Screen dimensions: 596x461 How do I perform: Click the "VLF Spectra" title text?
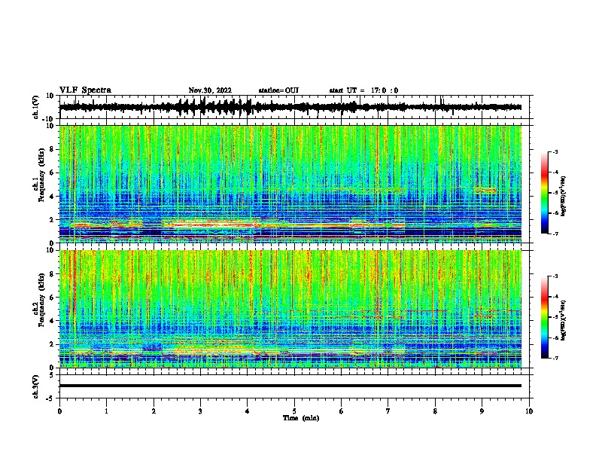(x=85, y=90)
